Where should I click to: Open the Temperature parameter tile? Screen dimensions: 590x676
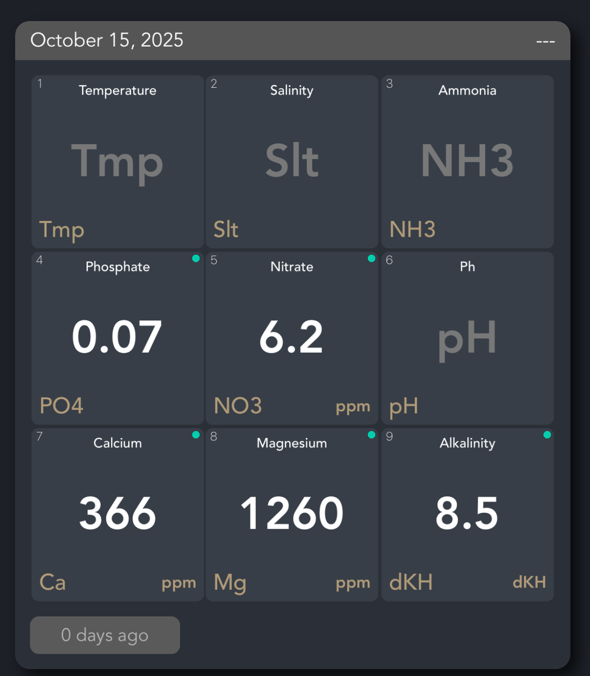(117, 162)
